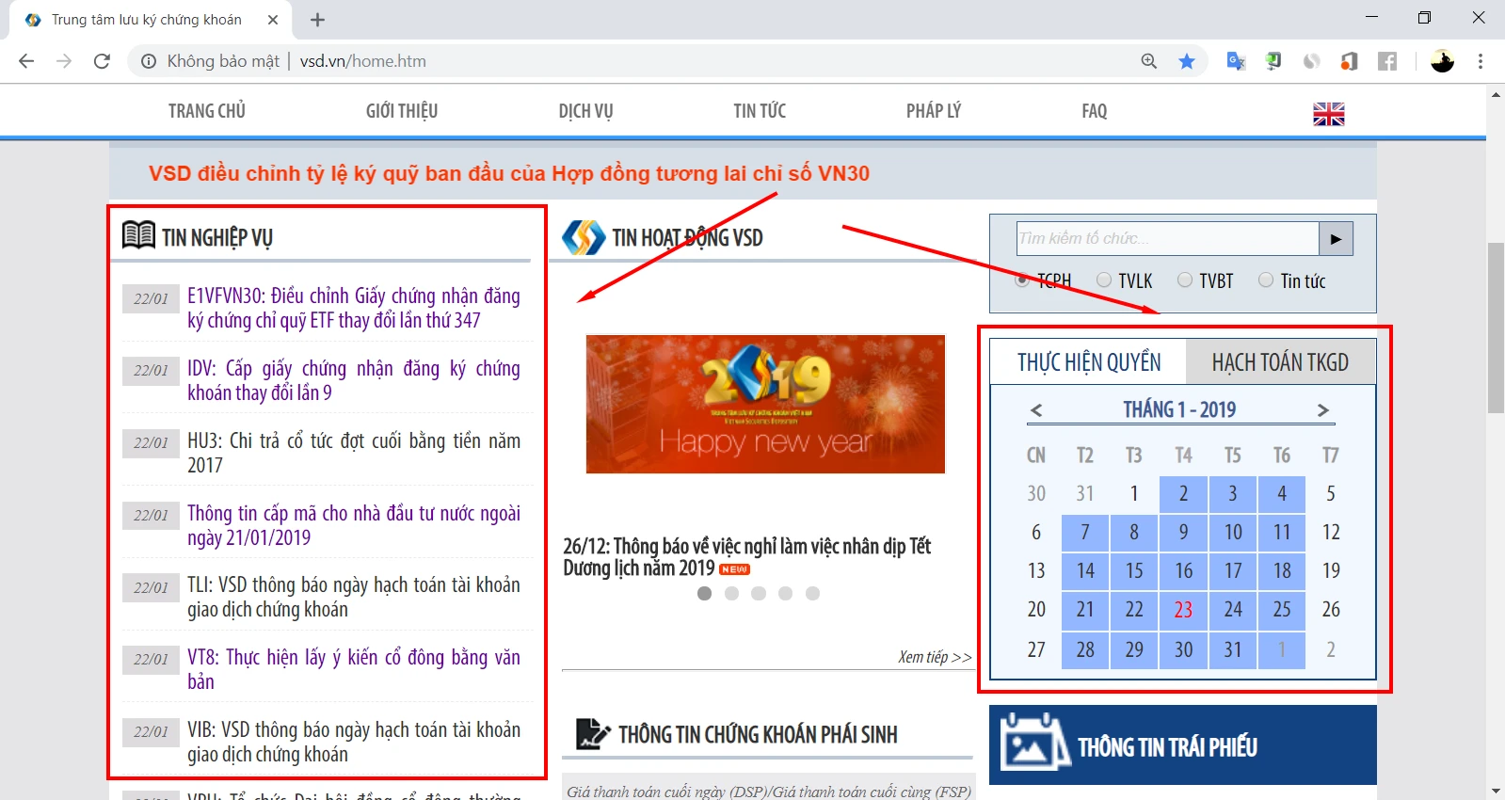Click the browser forward arrow
This screenshot has height=800, width=1505.
[64, 61]
